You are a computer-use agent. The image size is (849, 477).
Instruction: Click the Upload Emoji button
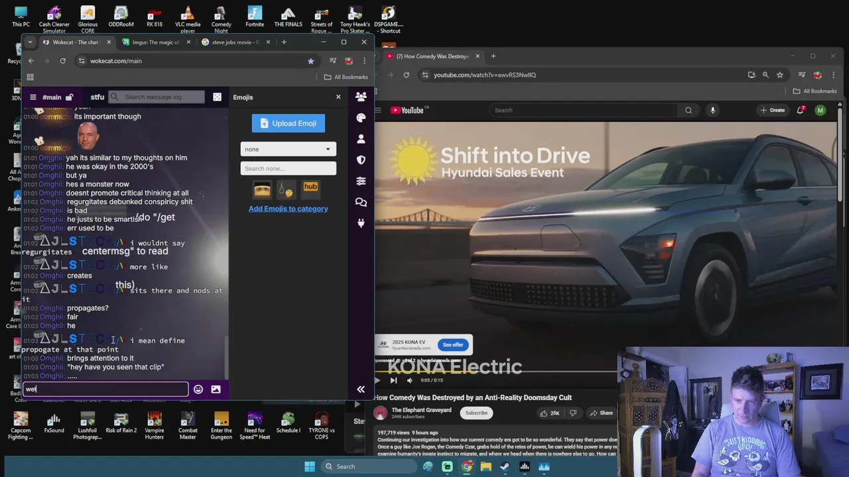click(x=288, y=123)
